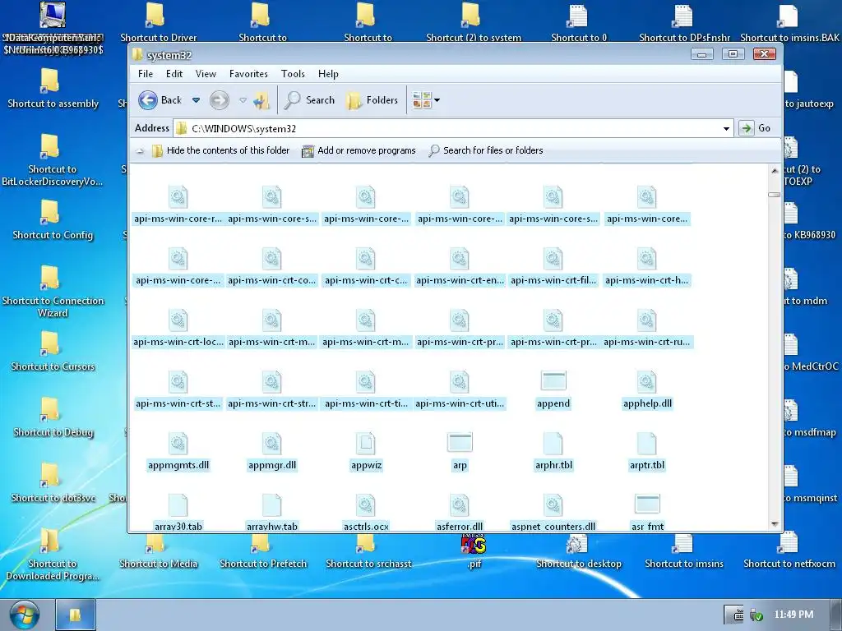Open the Help menu

[328, 73]
